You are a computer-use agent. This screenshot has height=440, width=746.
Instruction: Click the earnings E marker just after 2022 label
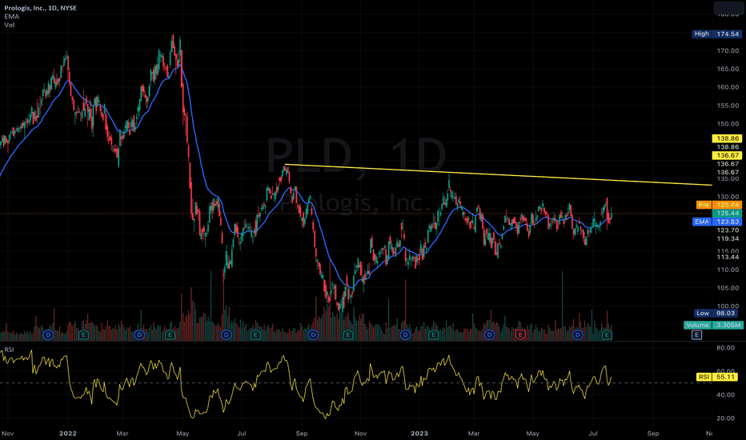pyautogui.click(x=83, y=335)
